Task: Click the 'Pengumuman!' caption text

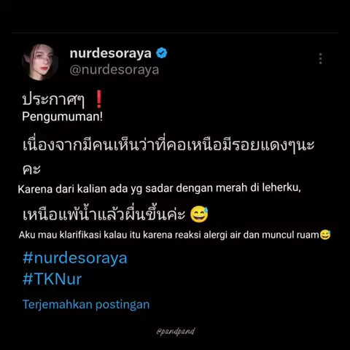Action: click(x=62, y=117)
